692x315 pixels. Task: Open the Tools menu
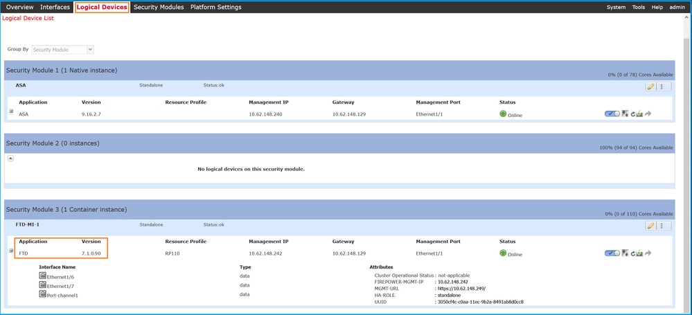639,7
